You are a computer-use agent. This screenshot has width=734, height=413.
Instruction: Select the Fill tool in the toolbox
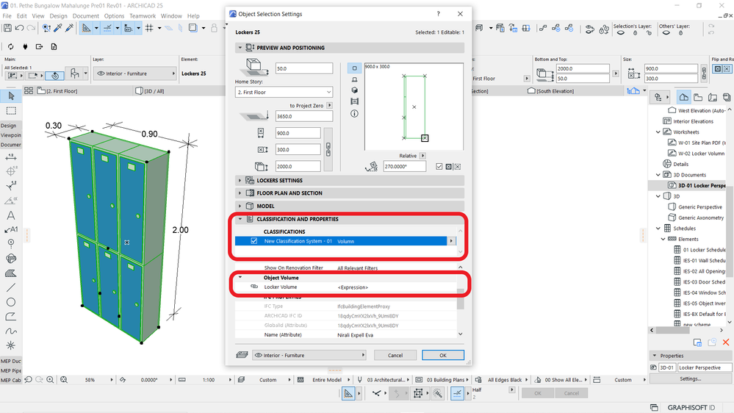[x=11, y=273]
